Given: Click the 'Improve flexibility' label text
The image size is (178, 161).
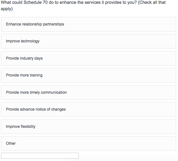Looking at the screenshot, I should point(21,127).
